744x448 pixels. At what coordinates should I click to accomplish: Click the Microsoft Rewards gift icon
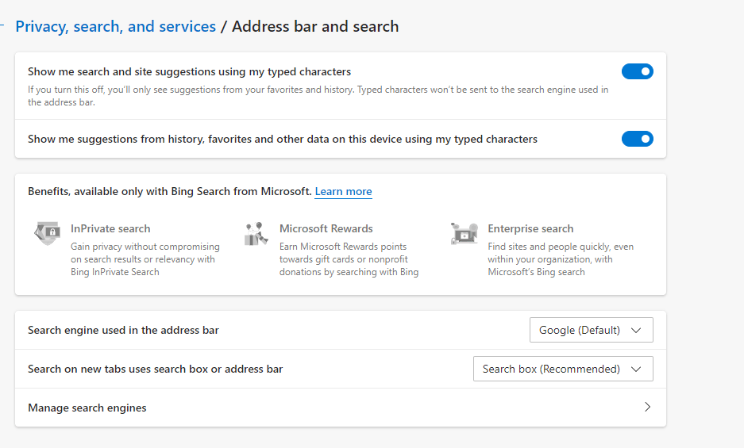point(256,234)
